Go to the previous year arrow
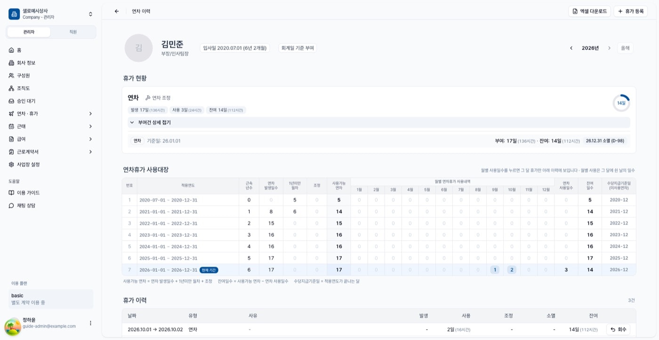Viewport: 659px width, 340px height. pos(571,48)
